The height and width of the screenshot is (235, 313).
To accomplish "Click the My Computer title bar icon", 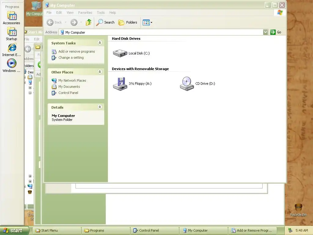I will 47,5.
